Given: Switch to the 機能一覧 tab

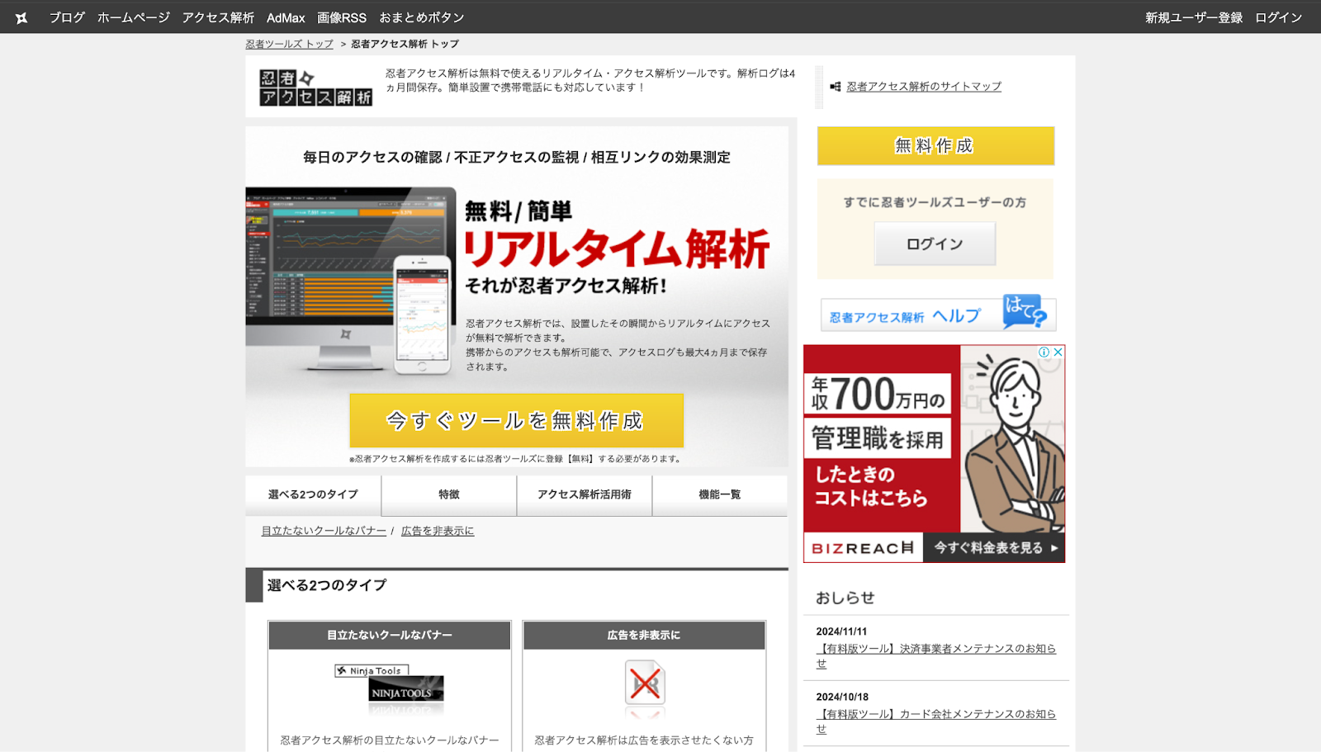Looking at the screenshot, I should (719, 494).
